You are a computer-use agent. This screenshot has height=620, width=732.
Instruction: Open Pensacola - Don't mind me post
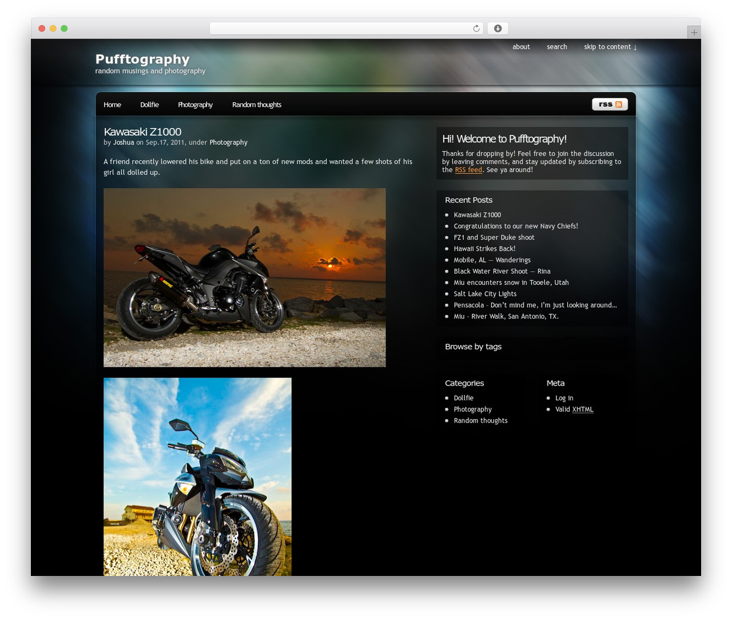pos(535,305)
